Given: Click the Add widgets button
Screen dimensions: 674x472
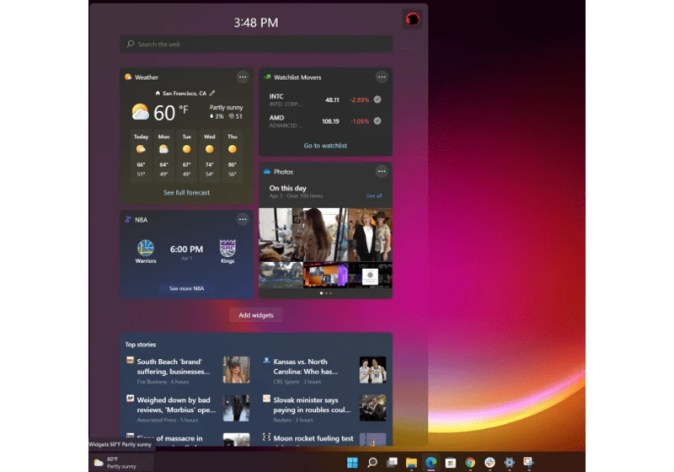Looking at the screenshot, I should click(x=256, y=315).
